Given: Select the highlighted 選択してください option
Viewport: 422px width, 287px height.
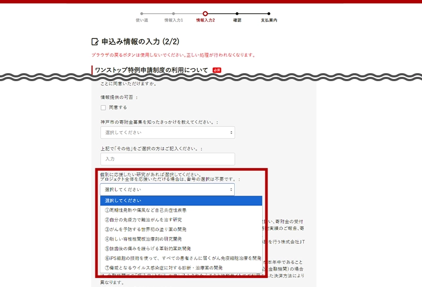Looking at the screenshot, I should coord(181,201).
